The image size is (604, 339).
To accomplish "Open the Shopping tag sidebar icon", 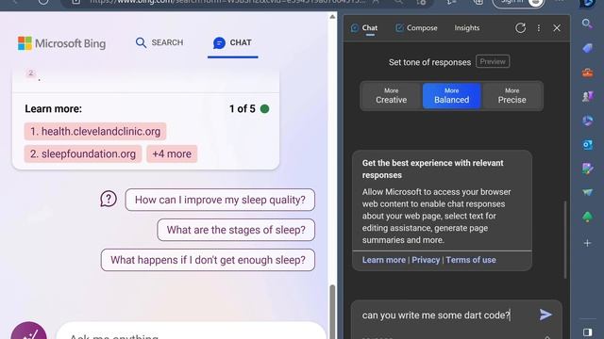I will click(587, 48).
